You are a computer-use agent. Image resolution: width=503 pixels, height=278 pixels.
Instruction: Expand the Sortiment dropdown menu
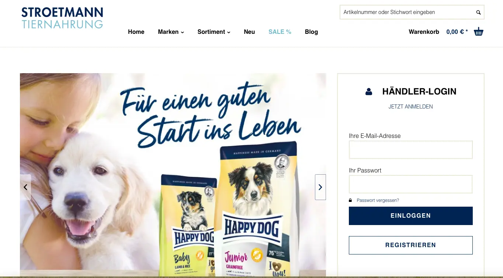(214, 32)
